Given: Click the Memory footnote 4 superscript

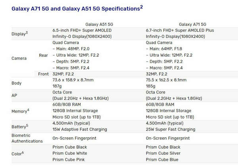Looking at the screenshot, I should (28, 110).
